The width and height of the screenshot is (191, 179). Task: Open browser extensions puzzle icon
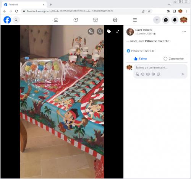168,11
